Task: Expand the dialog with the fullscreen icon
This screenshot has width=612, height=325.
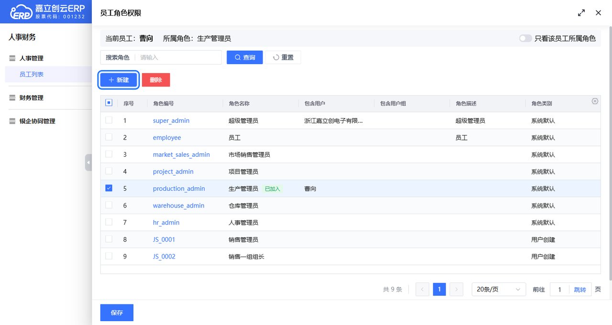Action: pos(581,13)
